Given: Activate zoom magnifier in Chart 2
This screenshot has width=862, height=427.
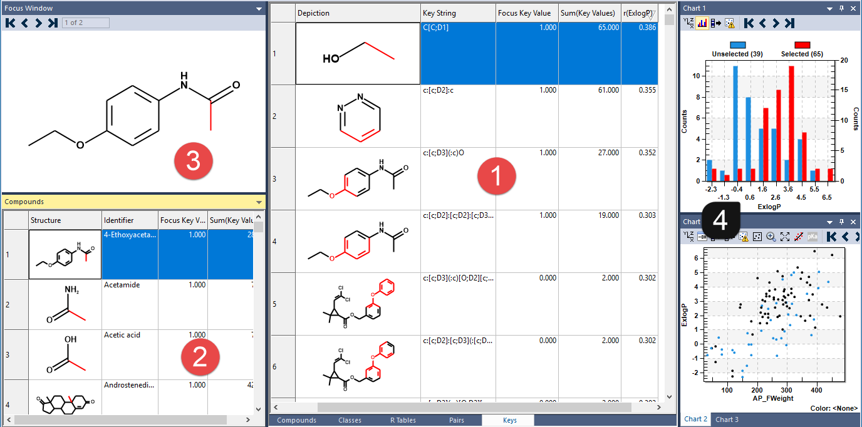Looking at the screenshot, I should (771, 237).
